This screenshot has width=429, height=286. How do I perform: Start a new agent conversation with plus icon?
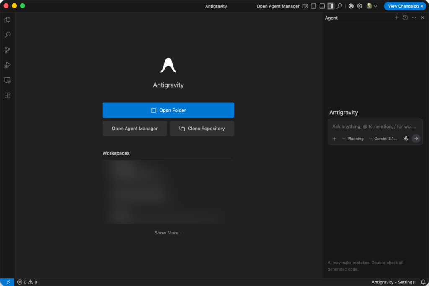click(x=397, y=18)
